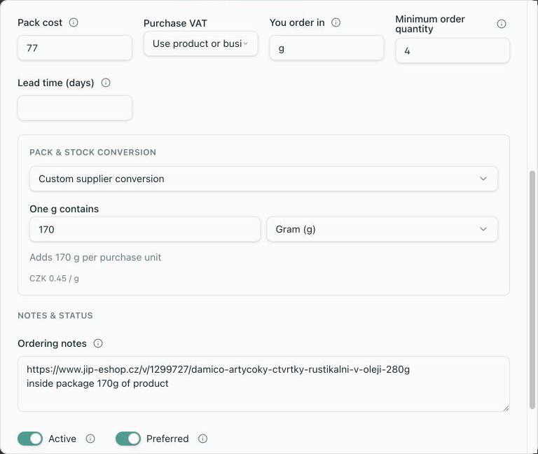
Task: Open the Custom supplier conversion dropdown
Action: 263,179
